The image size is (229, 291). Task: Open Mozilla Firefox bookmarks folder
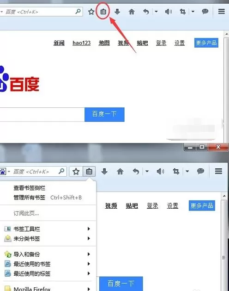(48, 289)
